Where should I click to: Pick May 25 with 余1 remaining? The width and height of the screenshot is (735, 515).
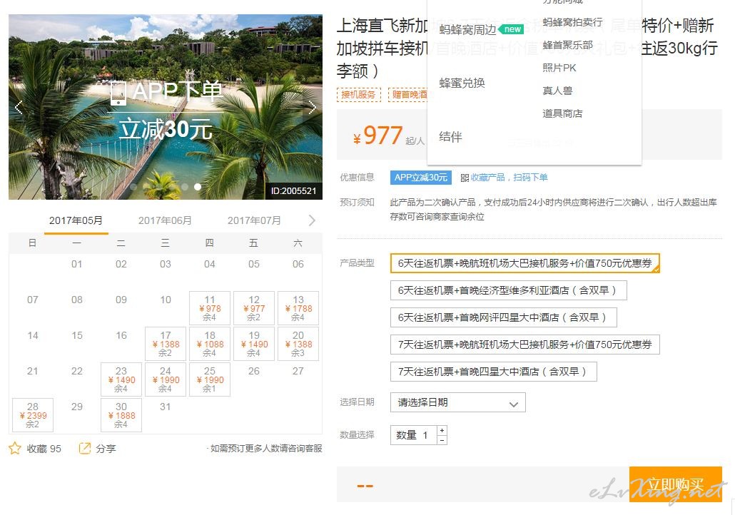[210, 379]
